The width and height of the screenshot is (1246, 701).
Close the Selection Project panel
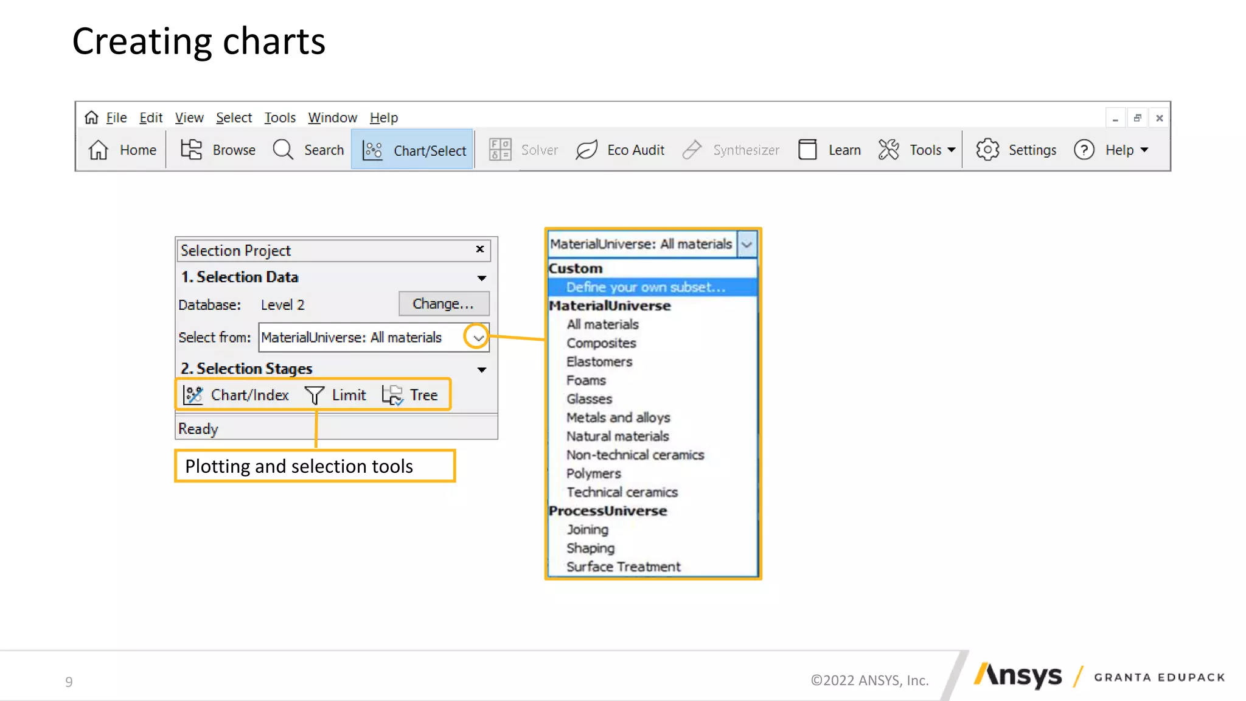480,249
